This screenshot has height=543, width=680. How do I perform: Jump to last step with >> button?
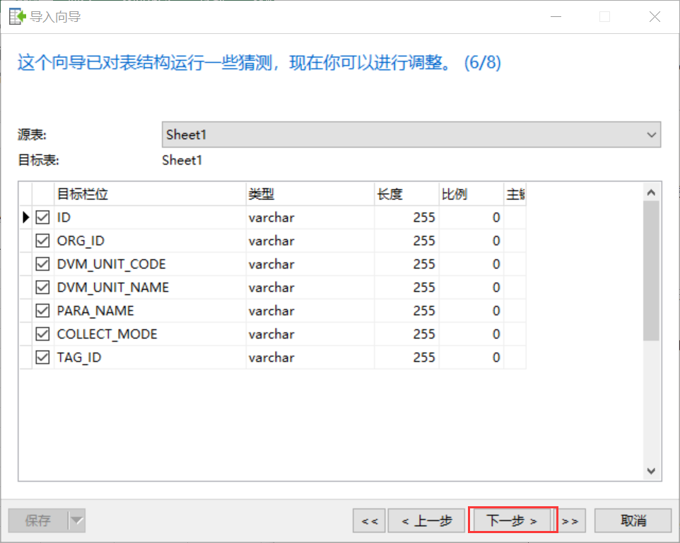570,520
